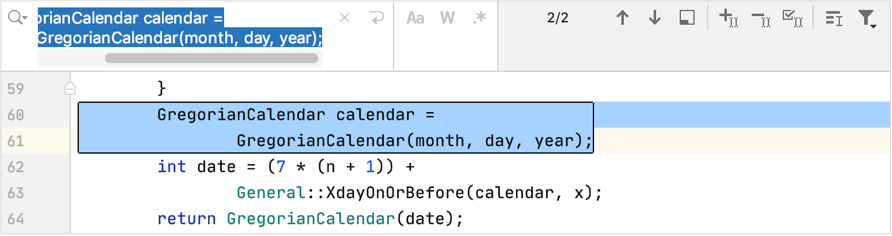Enable Regex search option
The height and width of the screenshot is (236, 892).
479,19
